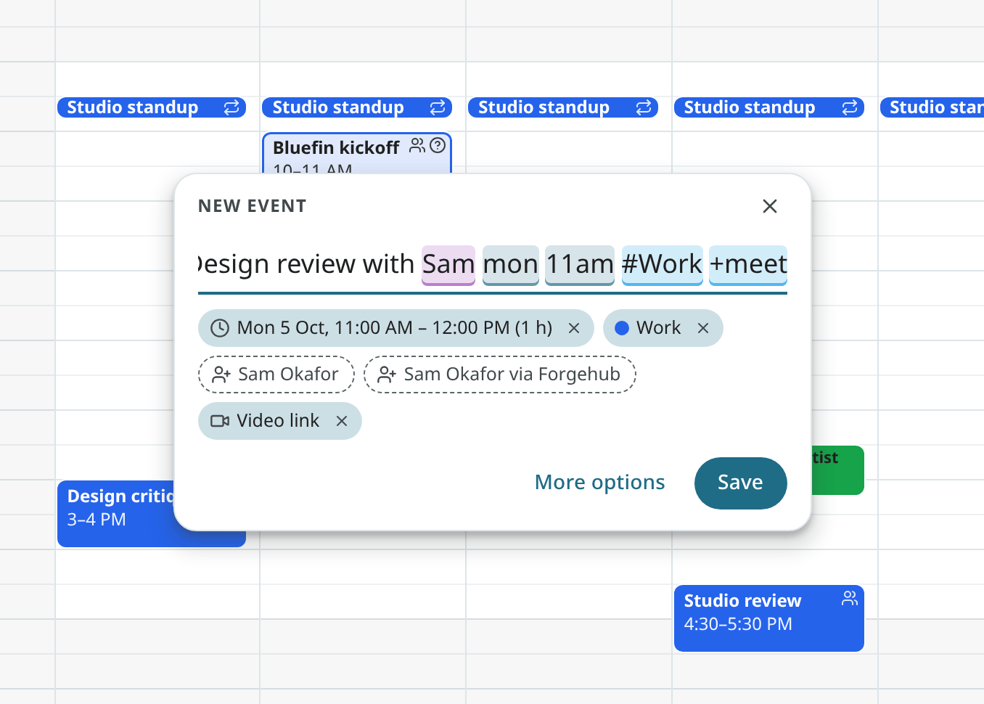Image resolution: width=984 pixels, height=704 pixels.
Task: Click the repeat icon on the third column's Studio standup
Action: click(x=644, y=107)
